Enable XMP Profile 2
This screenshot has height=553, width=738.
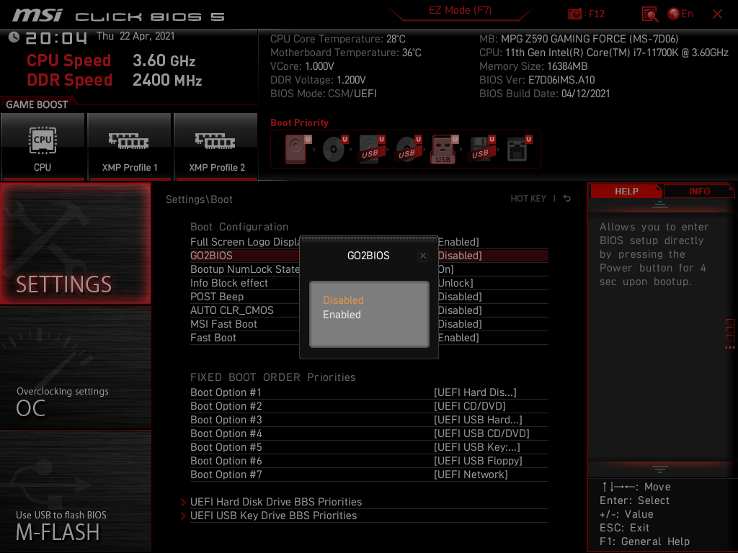click(216, 146)
